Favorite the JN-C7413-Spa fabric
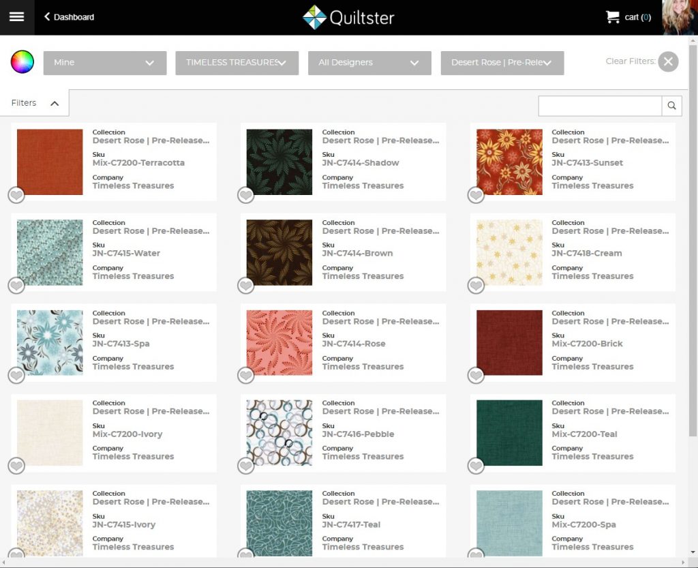The width and height of the screenshot is (698, 568). 16,376
